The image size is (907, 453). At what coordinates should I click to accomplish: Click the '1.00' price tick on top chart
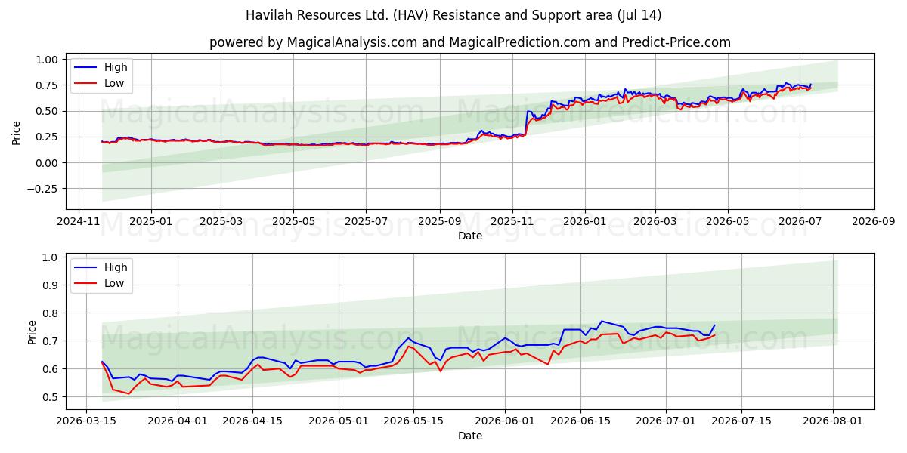click(x=47, y=59)
